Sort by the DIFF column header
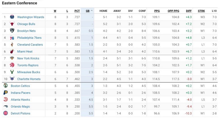Viewport: 220px width, 118px height. [189, 11]
